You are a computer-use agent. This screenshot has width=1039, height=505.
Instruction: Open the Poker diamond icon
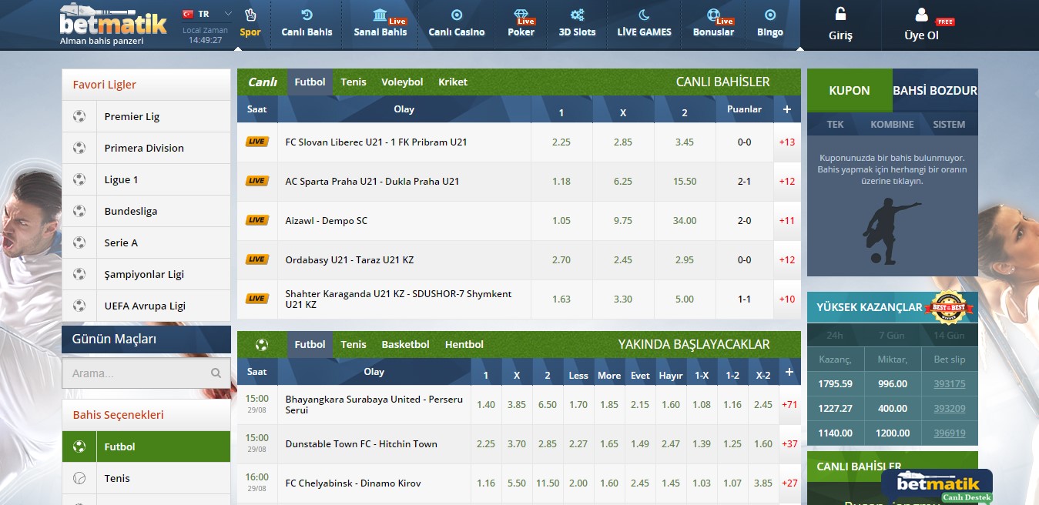pyautogui.click(x=521, y=15)
